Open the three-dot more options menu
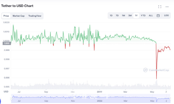Screen dimensions: 174x104 point(167,7)
